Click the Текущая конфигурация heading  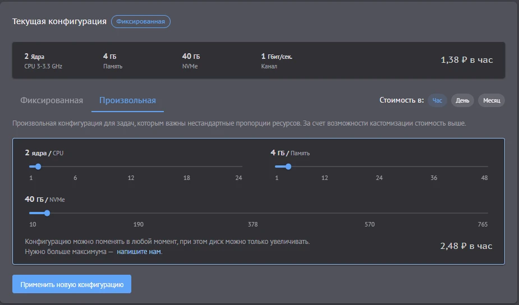click(59, 21)
